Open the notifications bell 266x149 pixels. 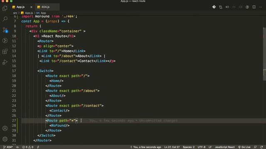261,147
